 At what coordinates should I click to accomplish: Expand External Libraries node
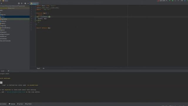(x=3, y=39)
